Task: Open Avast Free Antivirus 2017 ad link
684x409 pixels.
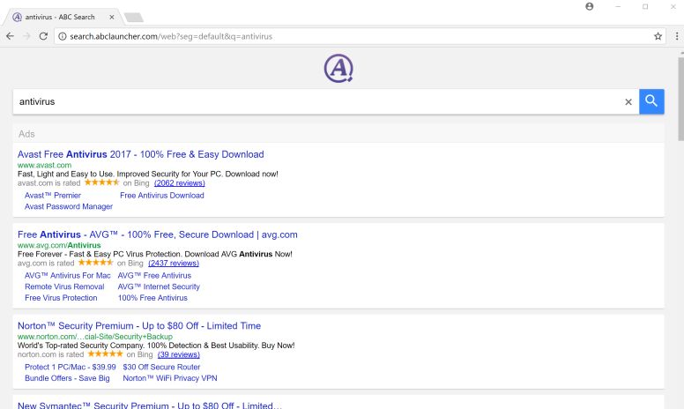Action: point(140,154)
